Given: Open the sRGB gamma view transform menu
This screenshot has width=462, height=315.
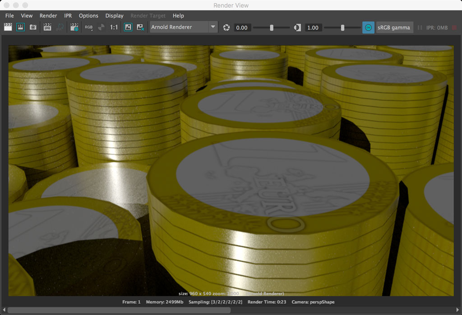Looking at the screenshot, I should click(394, 28).
